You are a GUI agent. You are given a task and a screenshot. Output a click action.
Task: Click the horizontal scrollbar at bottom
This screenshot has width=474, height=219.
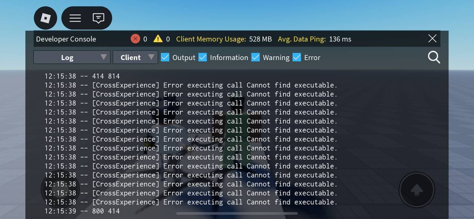click(x=237, y=213)
